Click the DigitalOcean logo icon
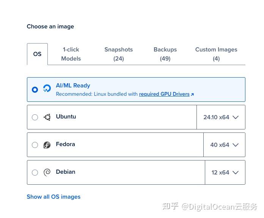Image resolution: width=264 pixels, height=218 pixels. point(47,89)
